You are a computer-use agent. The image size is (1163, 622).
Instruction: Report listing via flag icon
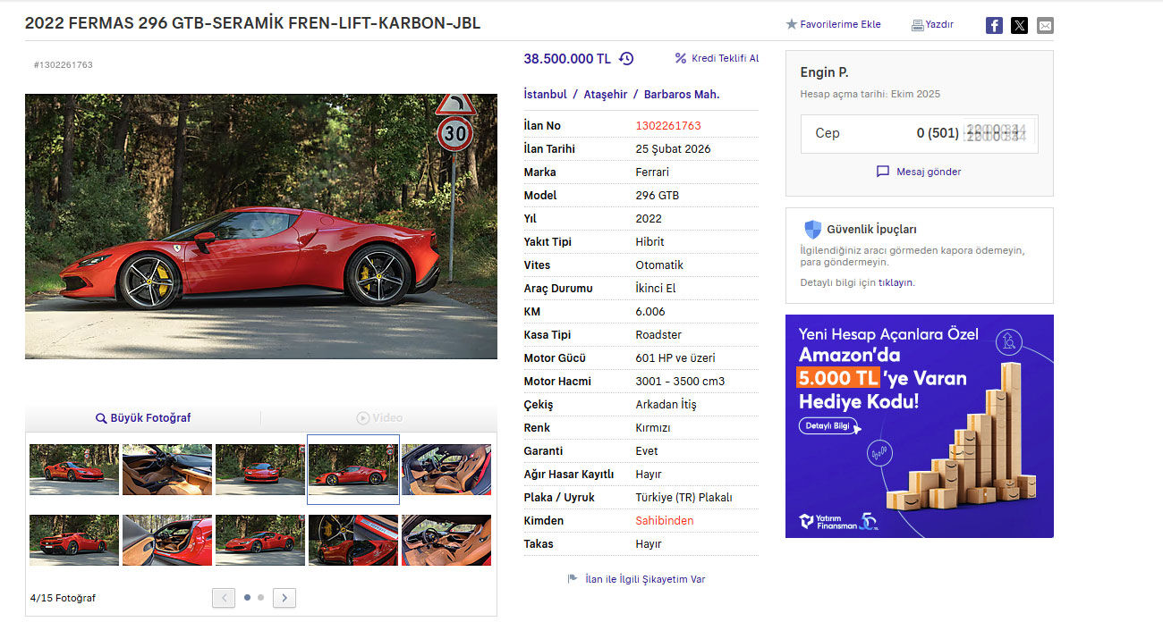point(573,579)
